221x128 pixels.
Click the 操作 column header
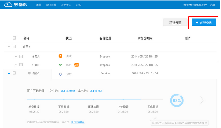point(188,38)
